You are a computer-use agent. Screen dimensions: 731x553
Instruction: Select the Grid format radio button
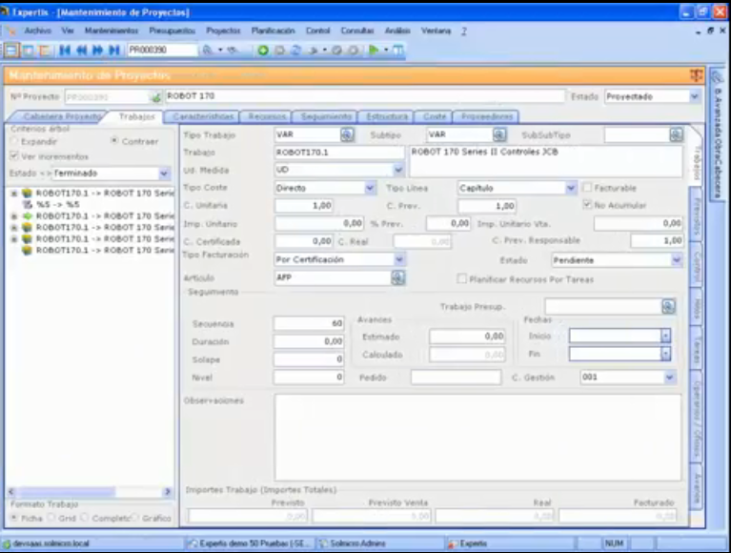coord(51,518)
